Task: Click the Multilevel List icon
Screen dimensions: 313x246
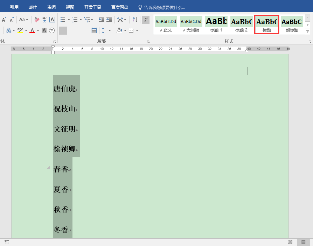Action: (x=87, y=20)
